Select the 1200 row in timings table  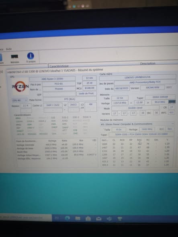136,155
